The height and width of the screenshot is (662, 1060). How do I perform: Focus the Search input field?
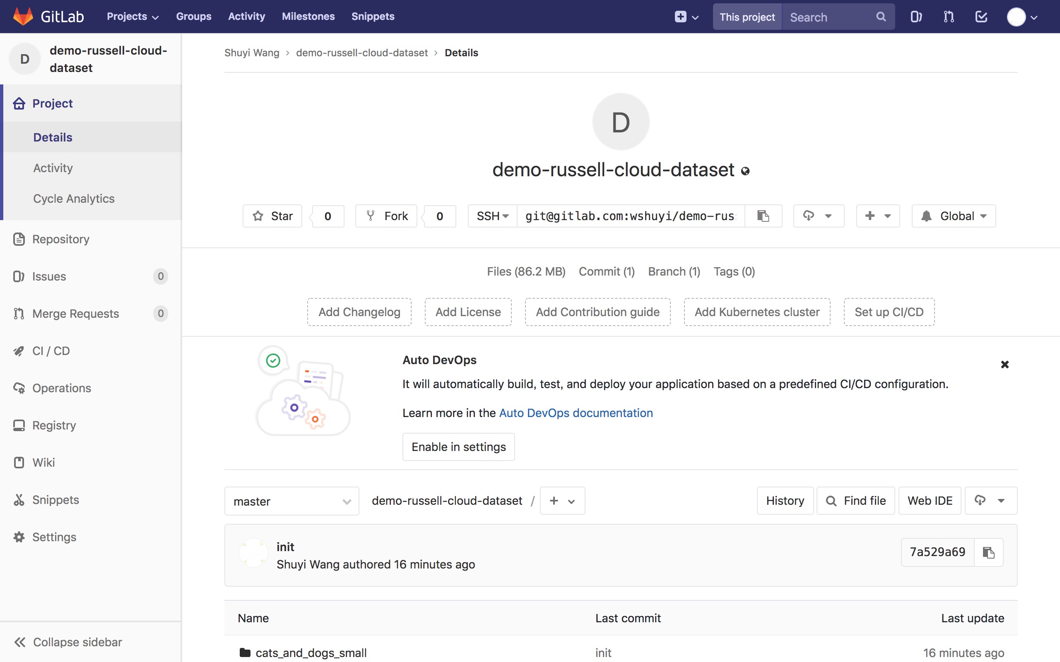(828, 17)
